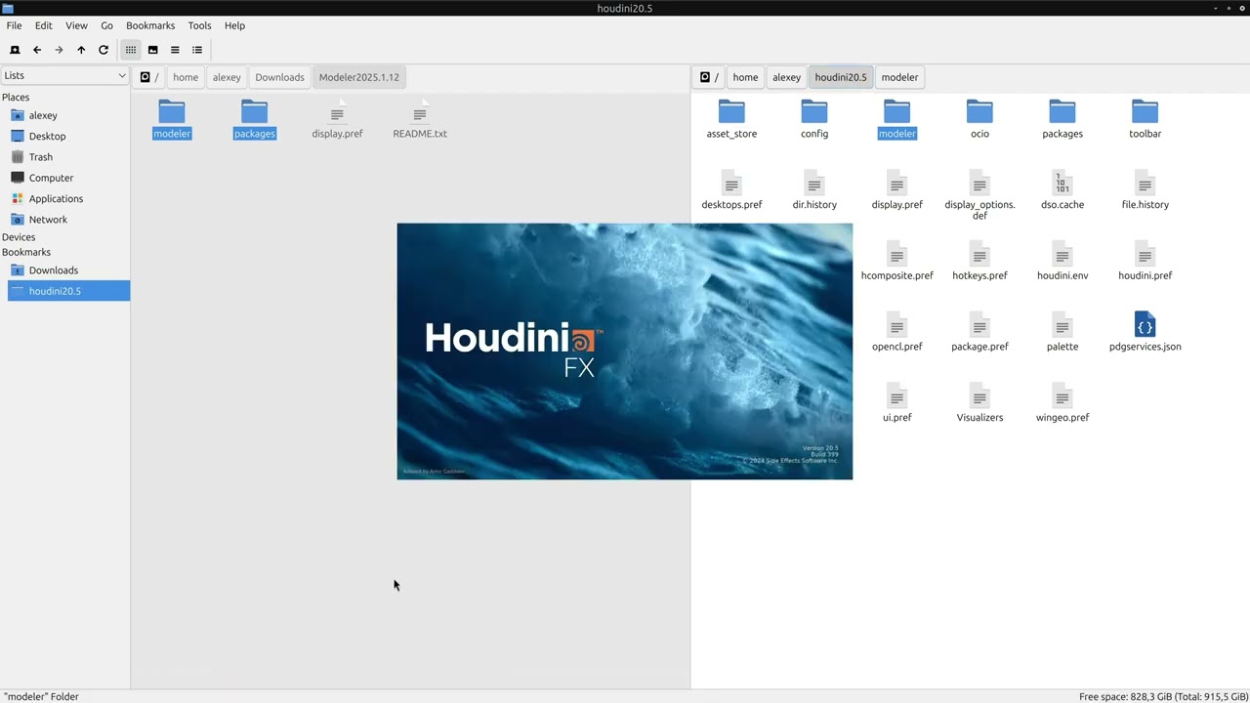Screen dimensions: 1250x703
Task: Select the houdini.pref file
Action: [x=1146, y=262]
